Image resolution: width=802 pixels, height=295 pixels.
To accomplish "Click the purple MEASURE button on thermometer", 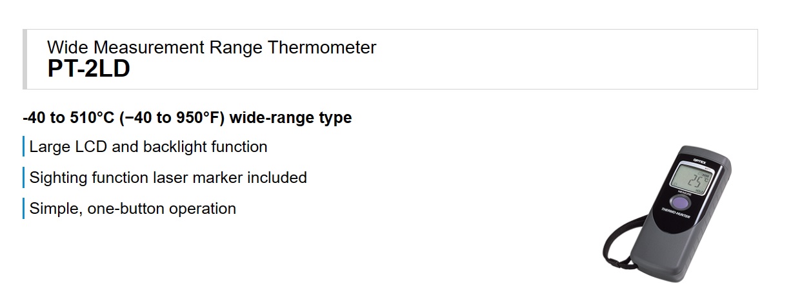I will coord(680,202).
